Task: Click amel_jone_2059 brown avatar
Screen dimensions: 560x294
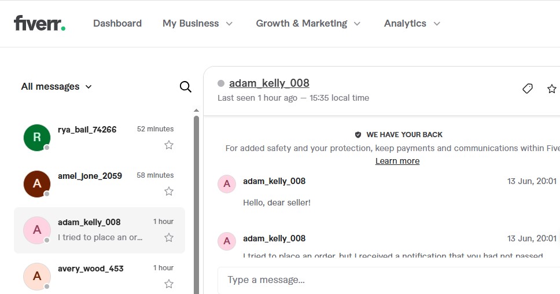Action: coord(37,183)
